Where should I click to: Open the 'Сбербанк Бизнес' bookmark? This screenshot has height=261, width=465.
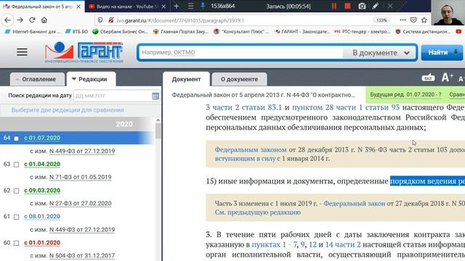point(120,31)
